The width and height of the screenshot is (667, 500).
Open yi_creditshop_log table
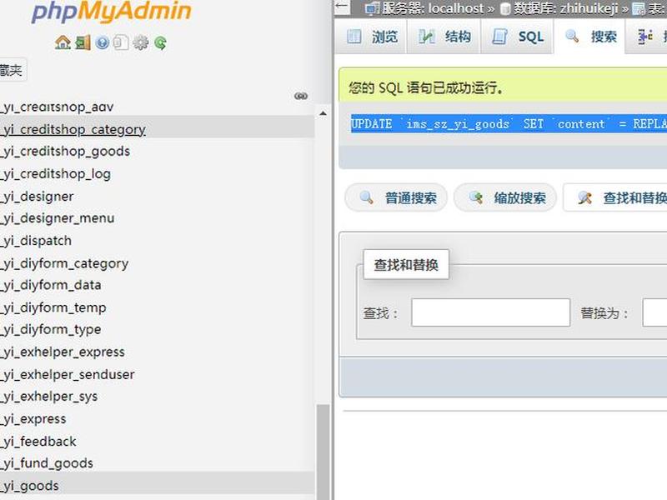56,174
